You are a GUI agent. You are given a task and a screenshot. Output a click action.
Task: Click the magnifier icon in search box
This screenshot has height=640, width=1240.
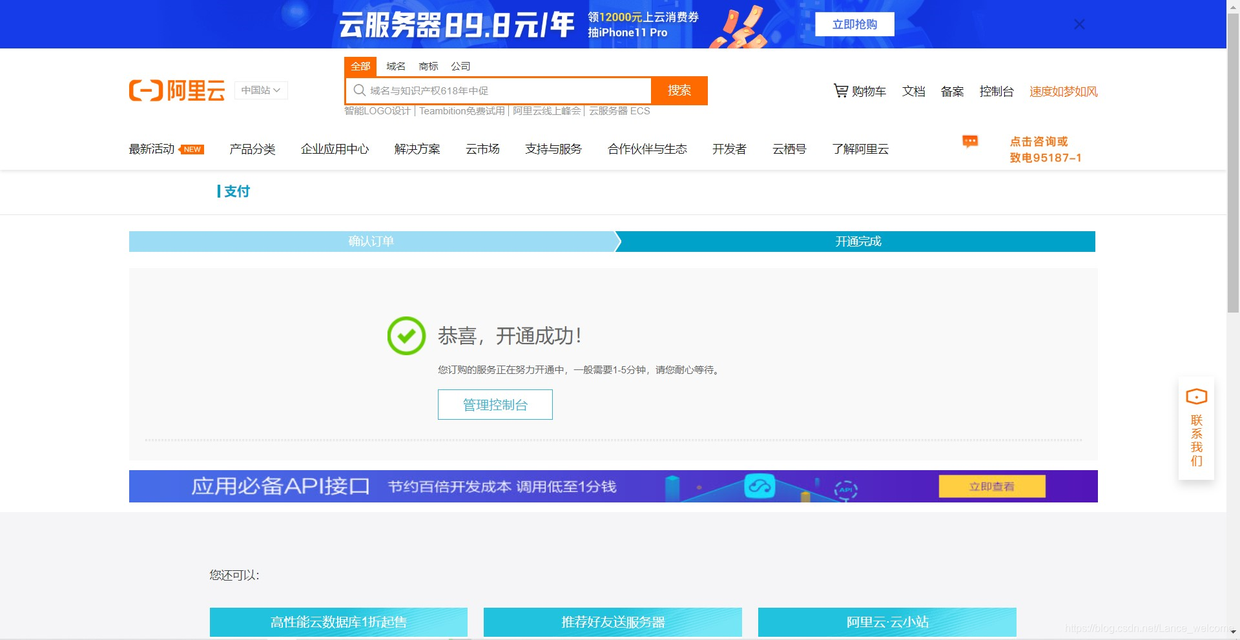360,90
